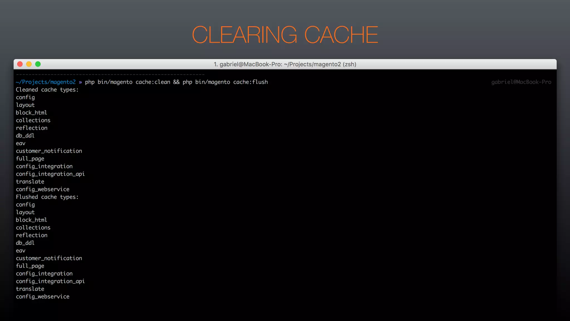Click the "Flushed cache types:" line

47,197
